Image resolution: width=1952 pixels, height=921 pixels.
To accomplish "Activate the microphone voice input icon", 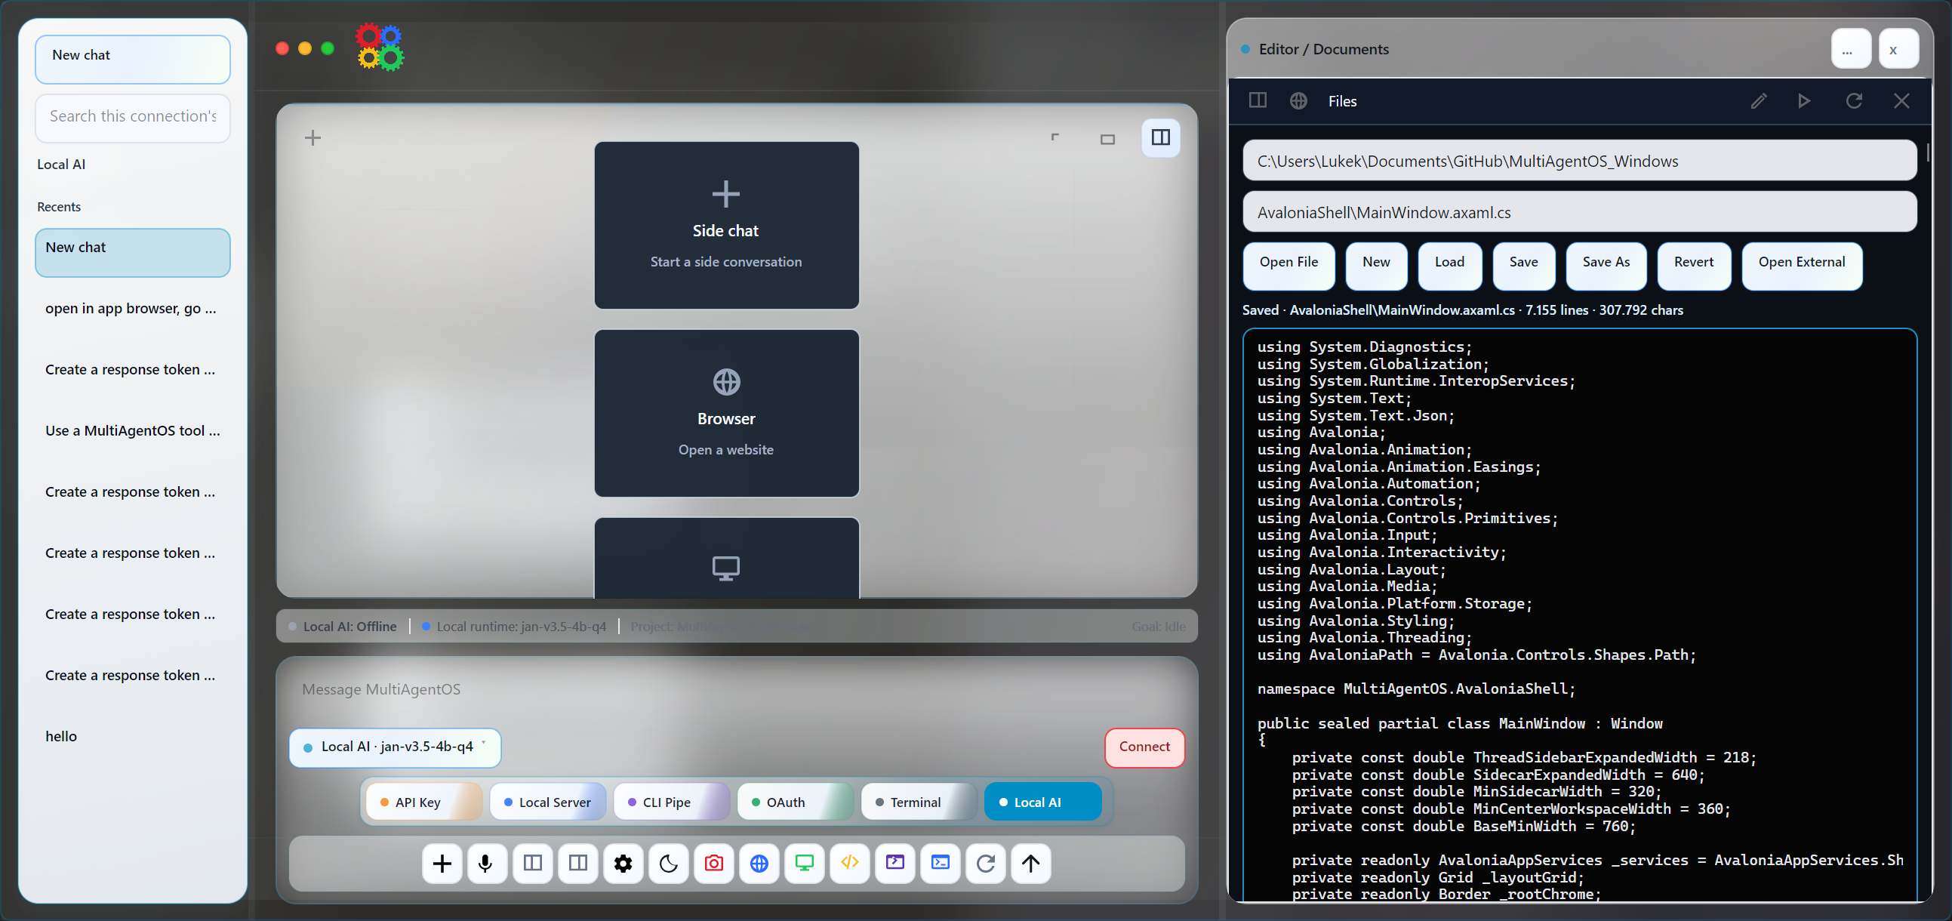I will (486, 863).
